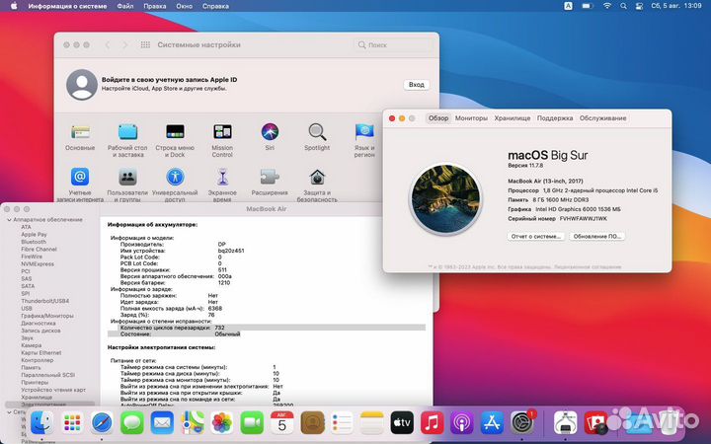Open Spotlight preference pane
The height and width of the screenshot is (444, 711).
[317, 138]
